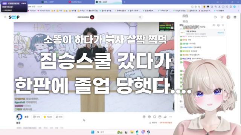This screenshot has width=241, height=135.
Task: Open the chat participants icon
Action: (214, 25)
